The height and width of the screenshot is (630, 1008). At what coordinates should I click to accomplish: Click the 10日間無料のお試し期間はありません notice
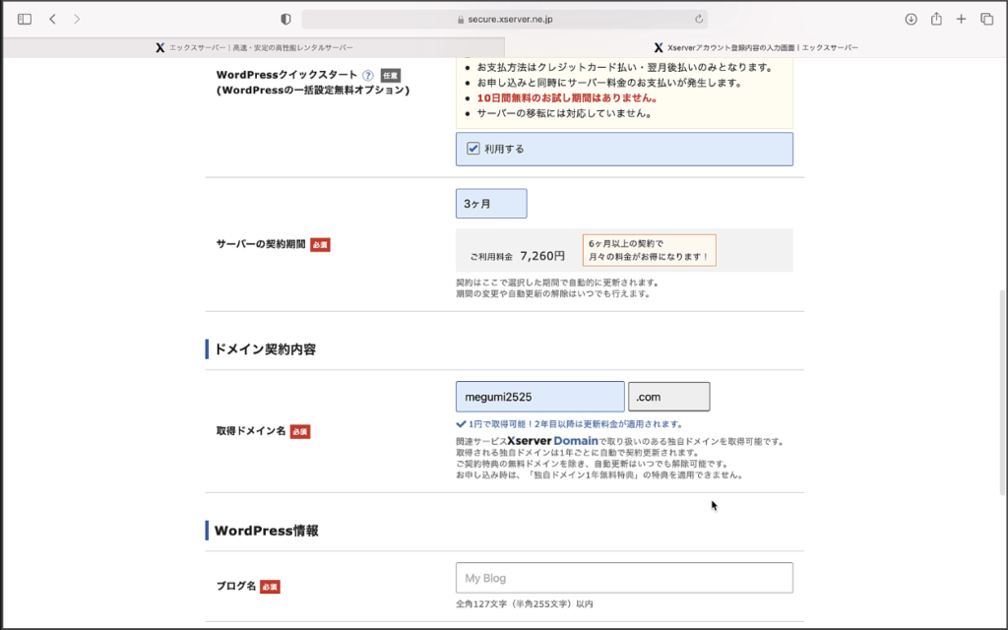(x=567, y=98)
